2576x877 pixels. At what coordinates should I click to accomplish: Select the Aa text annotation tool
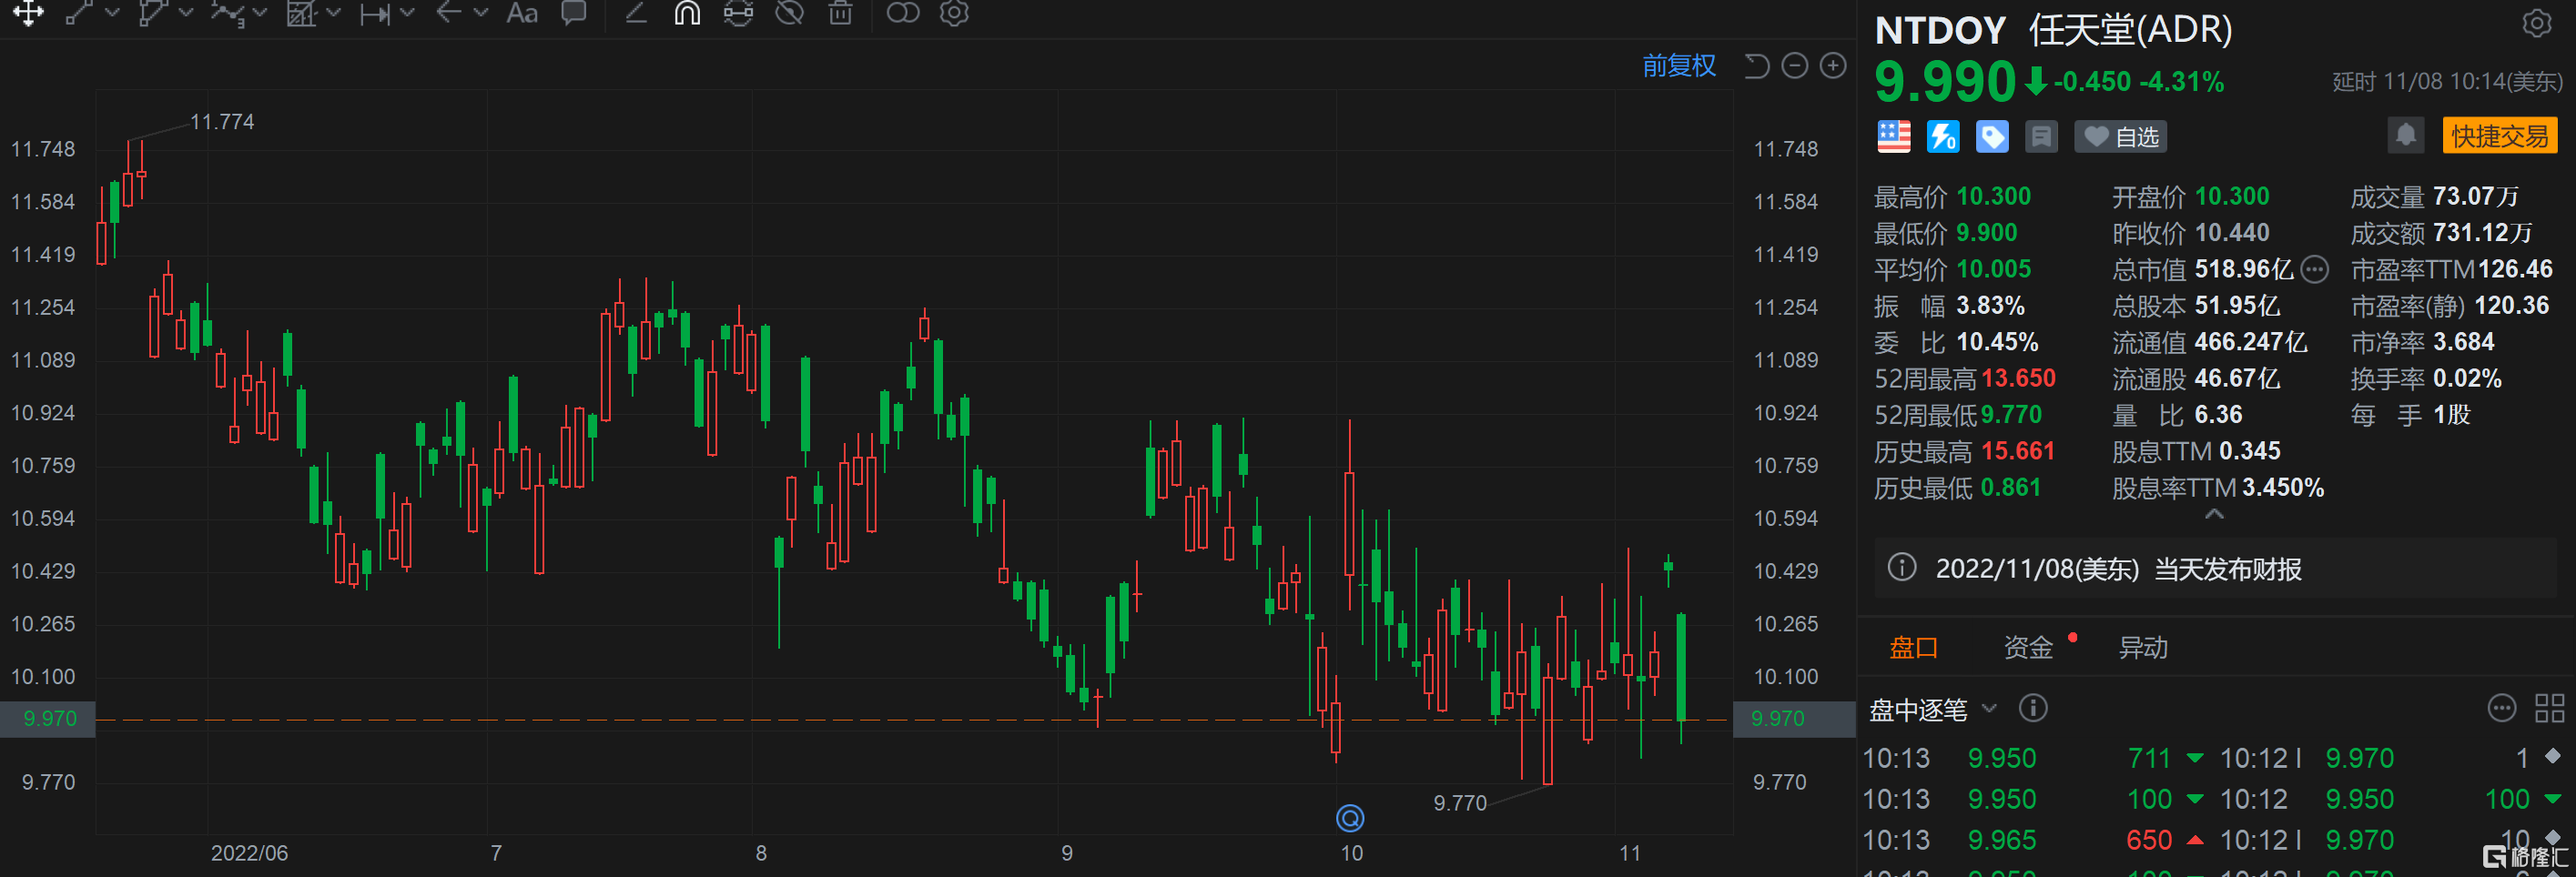[x=522, y=13]
